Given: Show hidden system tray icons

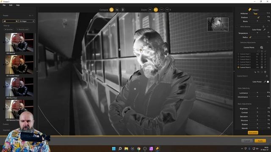Looking at the screenshot, I should (242, 149).
